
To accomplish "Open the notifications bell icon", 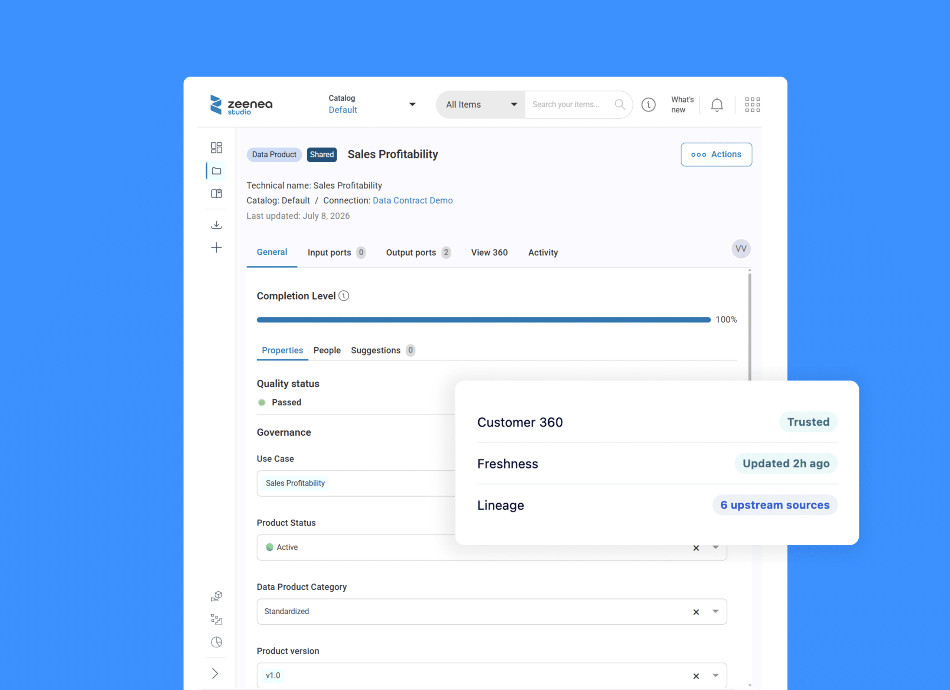I will click(x=717, y=105).
